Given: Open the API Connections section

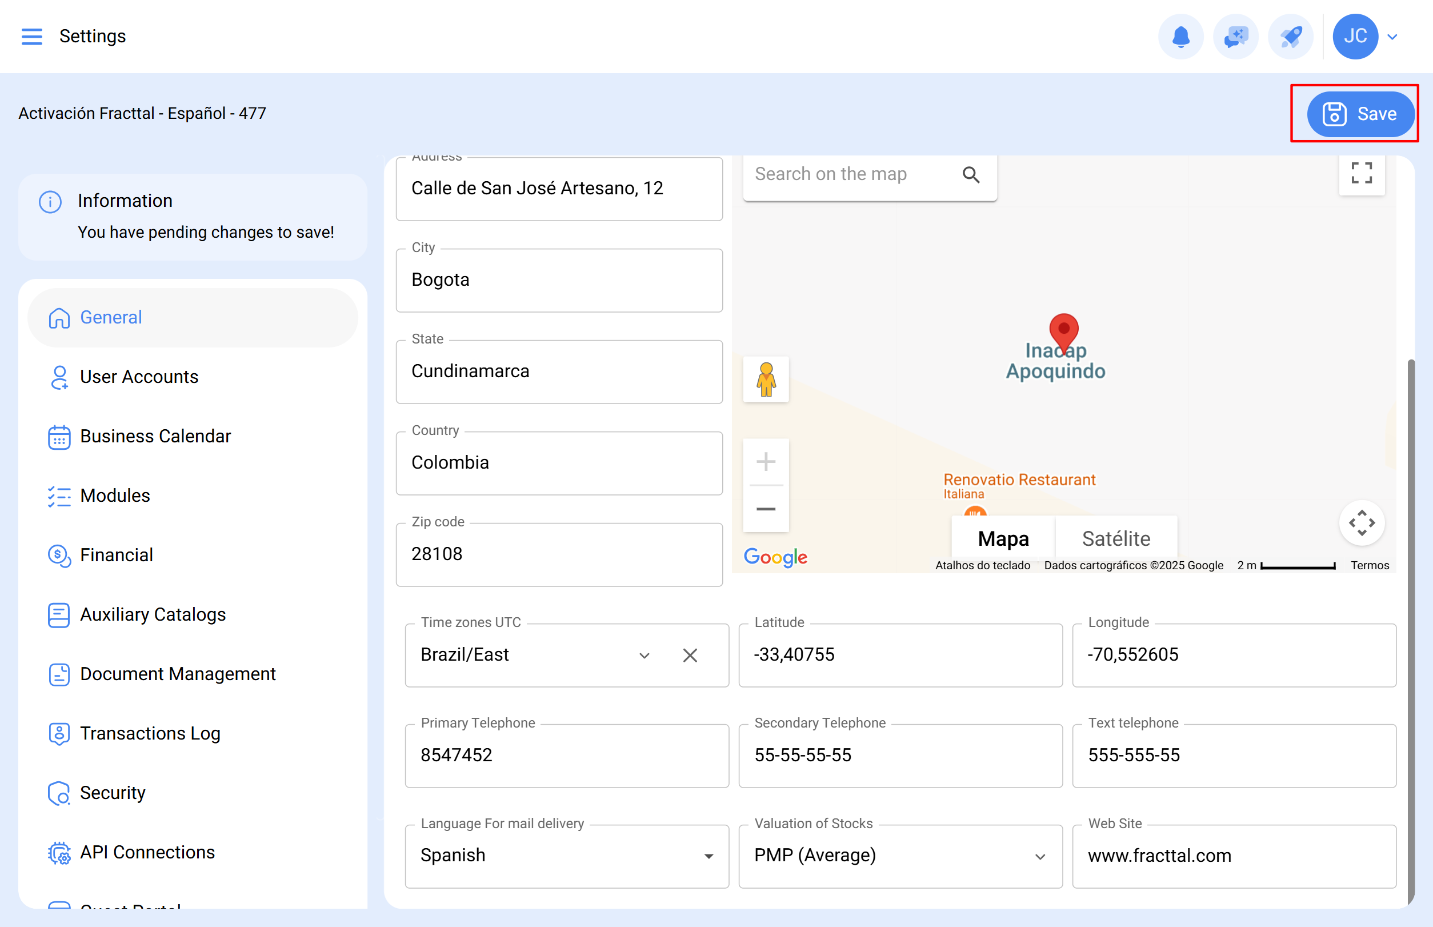Looking at the screenshot, I should [x=147, y=852].
